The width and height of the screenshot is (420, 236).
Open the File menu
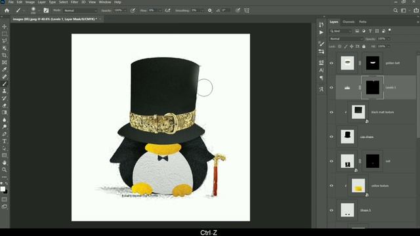coord(11,2)
